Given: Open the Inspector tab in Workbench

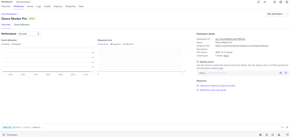Looking at the screenshot, I should (58, 6).
